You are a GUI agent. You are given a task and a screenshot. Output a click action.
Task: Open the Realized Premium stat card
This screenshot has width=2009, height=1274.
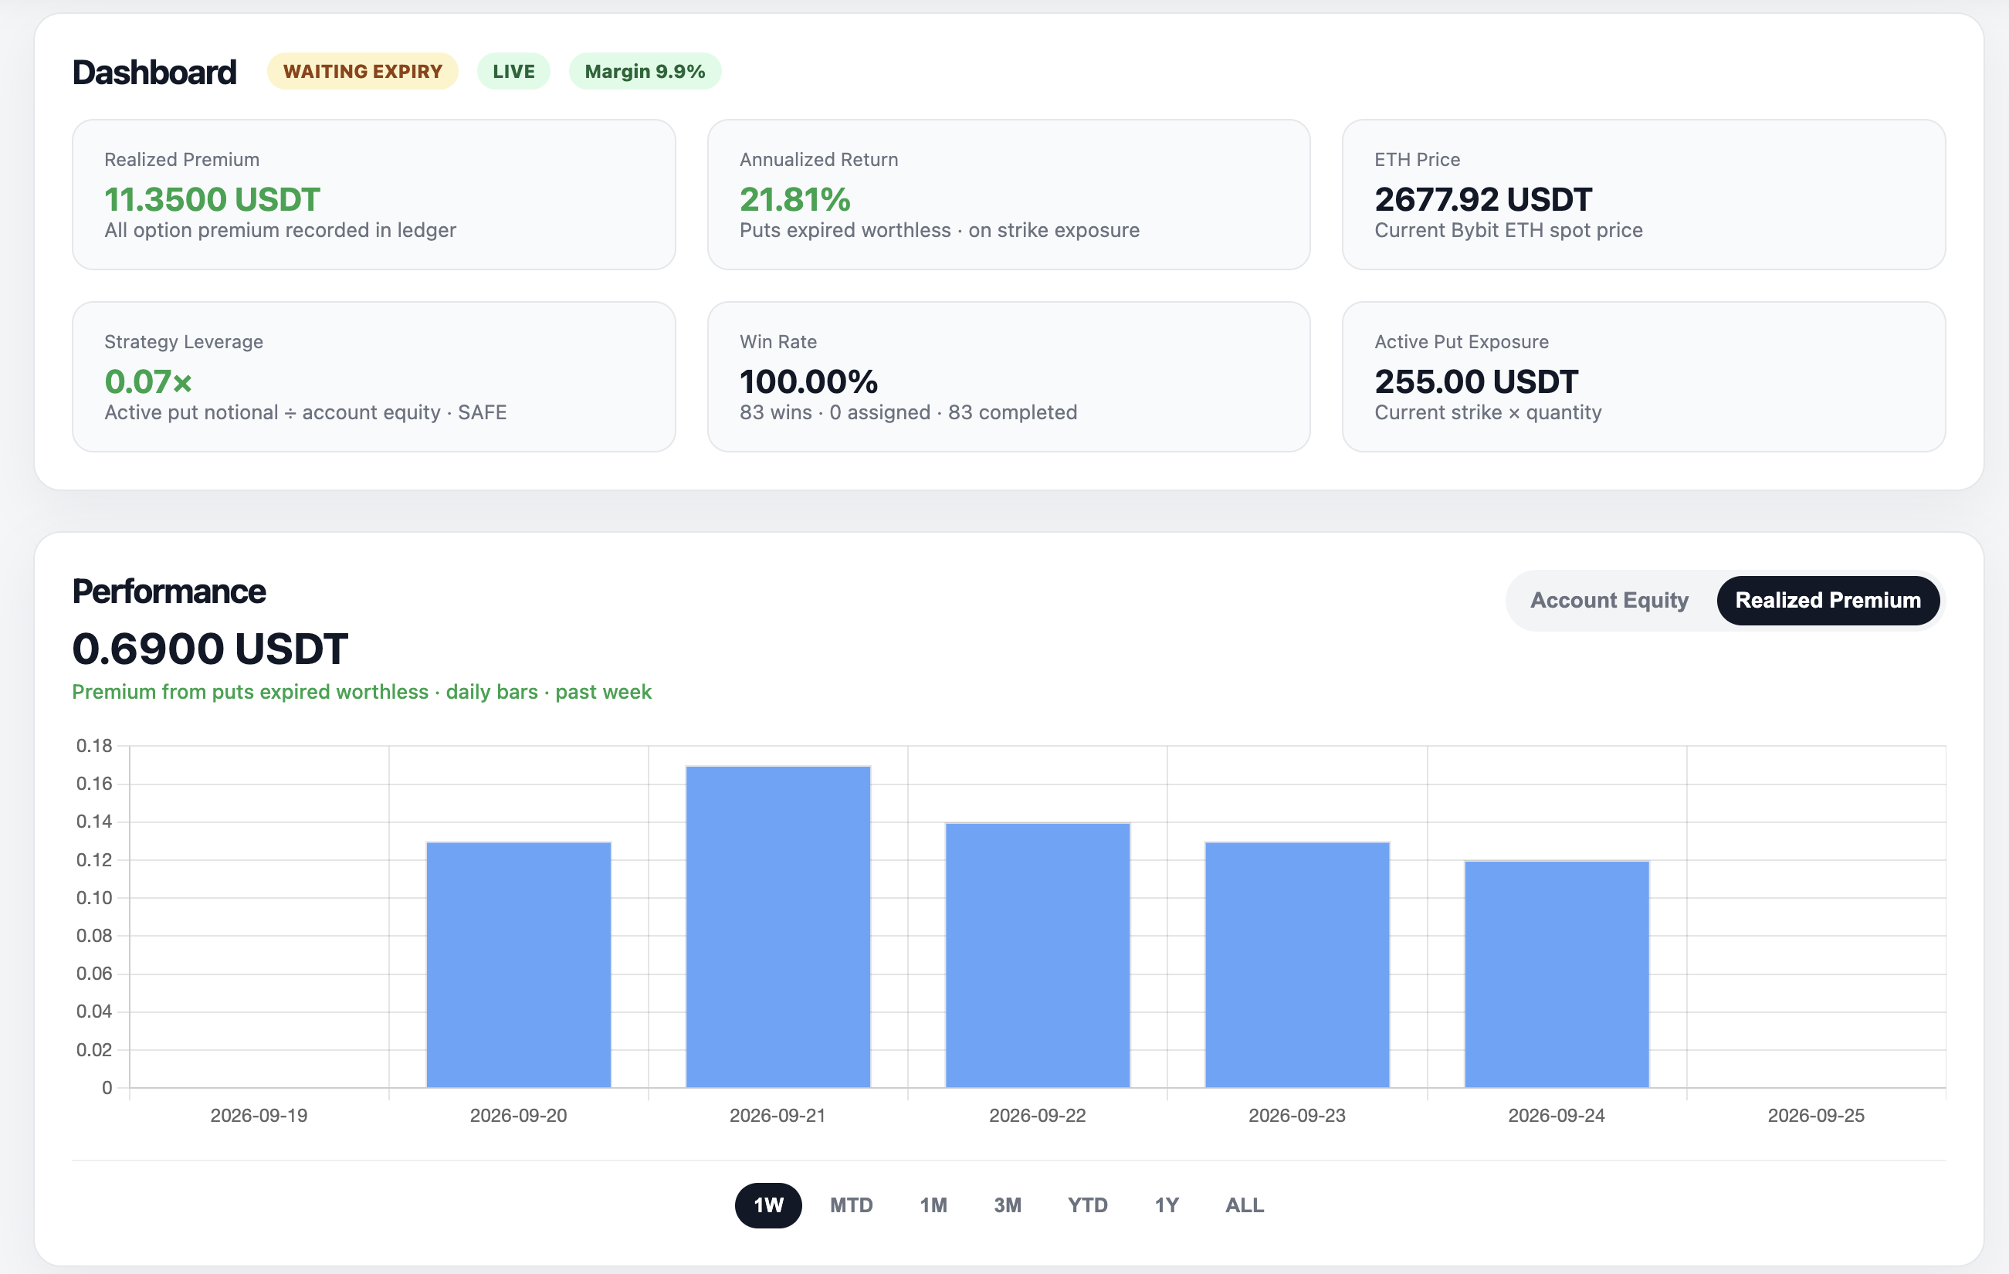374,195
